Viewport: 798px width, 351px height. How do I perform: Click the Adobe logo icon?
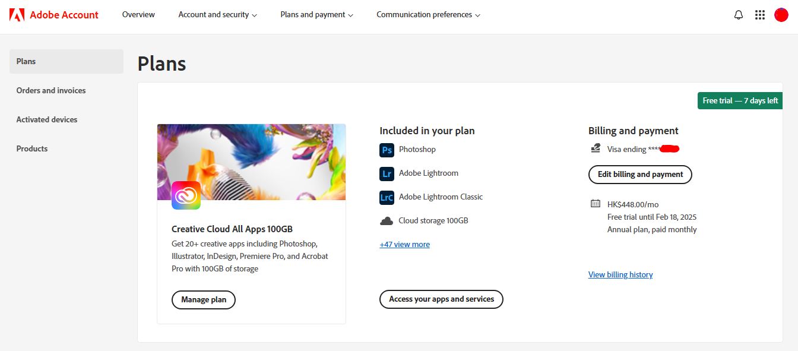[17, 15]
